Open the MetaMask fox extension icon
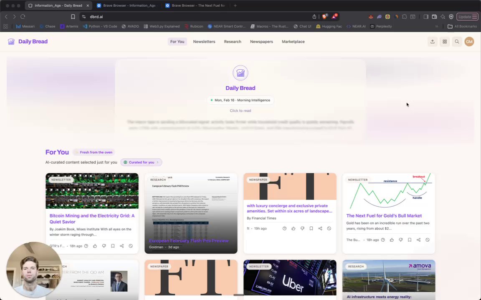Viewport: 481px width, 300px height. coord(371,17)
